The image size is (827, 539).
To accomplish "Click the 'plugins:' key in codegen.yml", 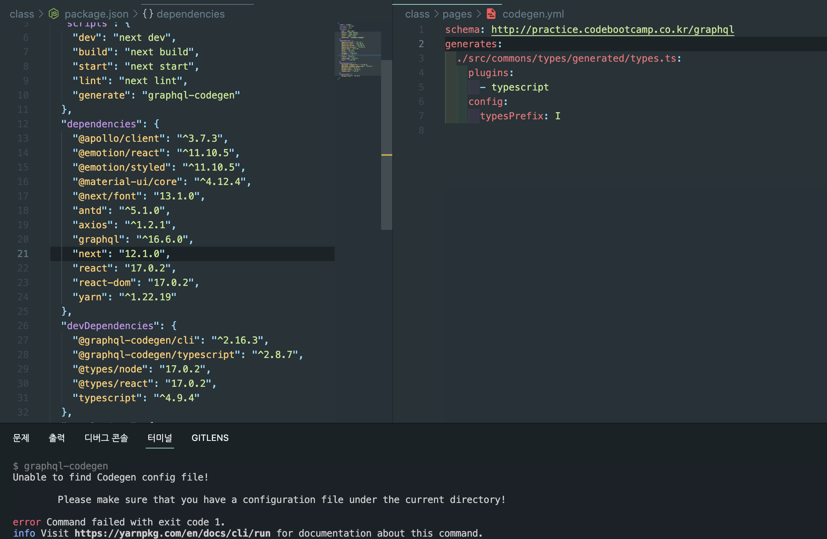I will tap(491, 73).
